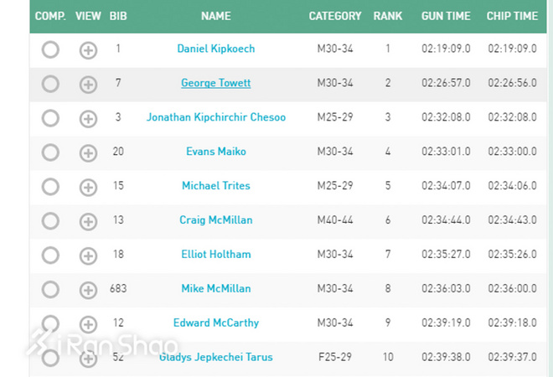This screenshot has height=377, width=553.
Task: Click the RANK column header
Action: click(388, 16)
